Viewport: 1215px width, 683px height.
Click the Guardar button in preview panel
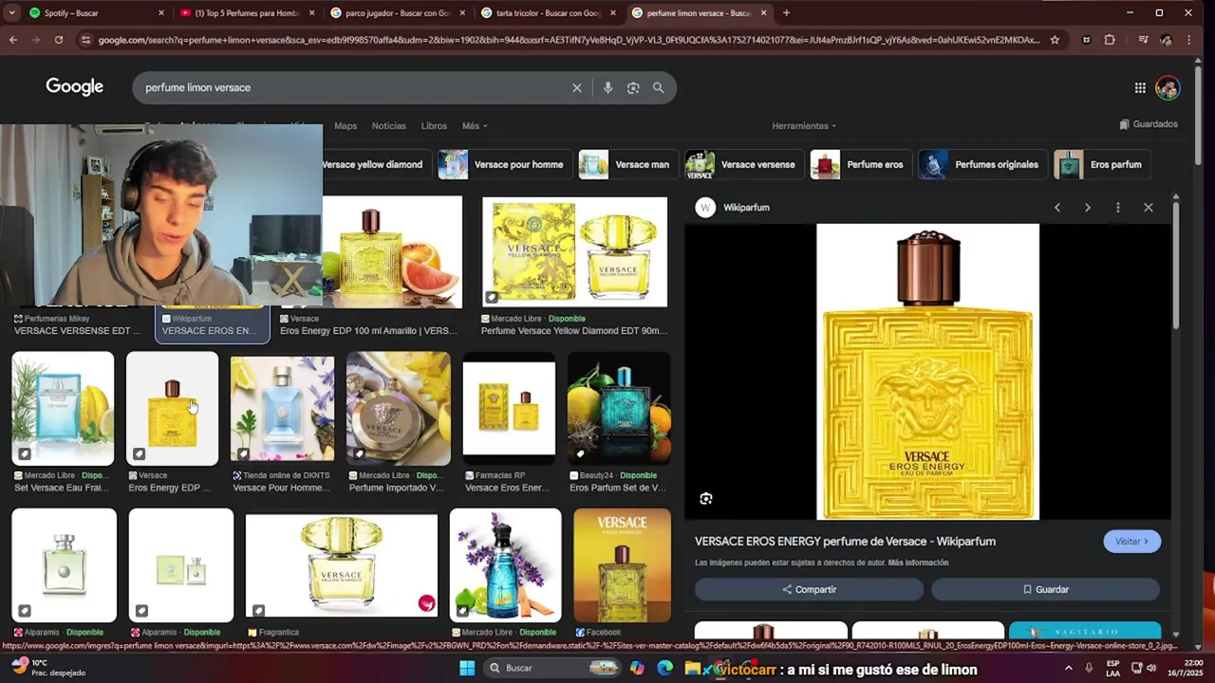click(1045, 589)
